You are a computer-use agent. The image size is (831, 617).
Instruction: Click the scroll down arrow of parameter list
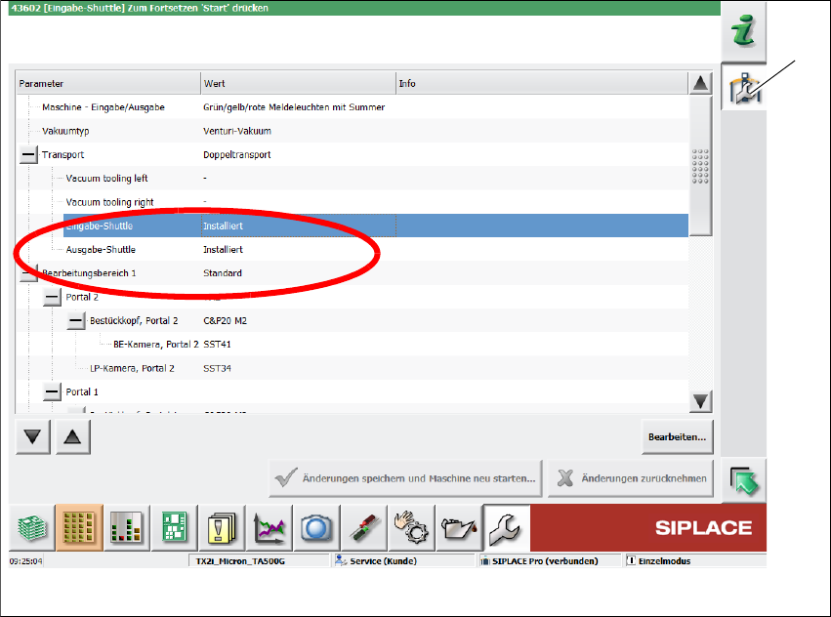click(x=700, y=401)
